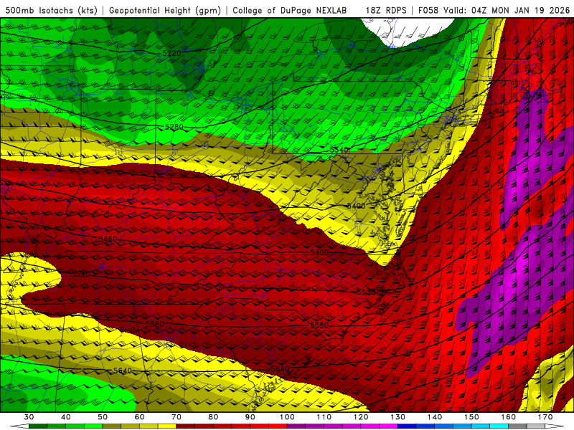Click the western 5580 contour label
The height and width of the screenshot is (430, 574).
pos(154,325)
